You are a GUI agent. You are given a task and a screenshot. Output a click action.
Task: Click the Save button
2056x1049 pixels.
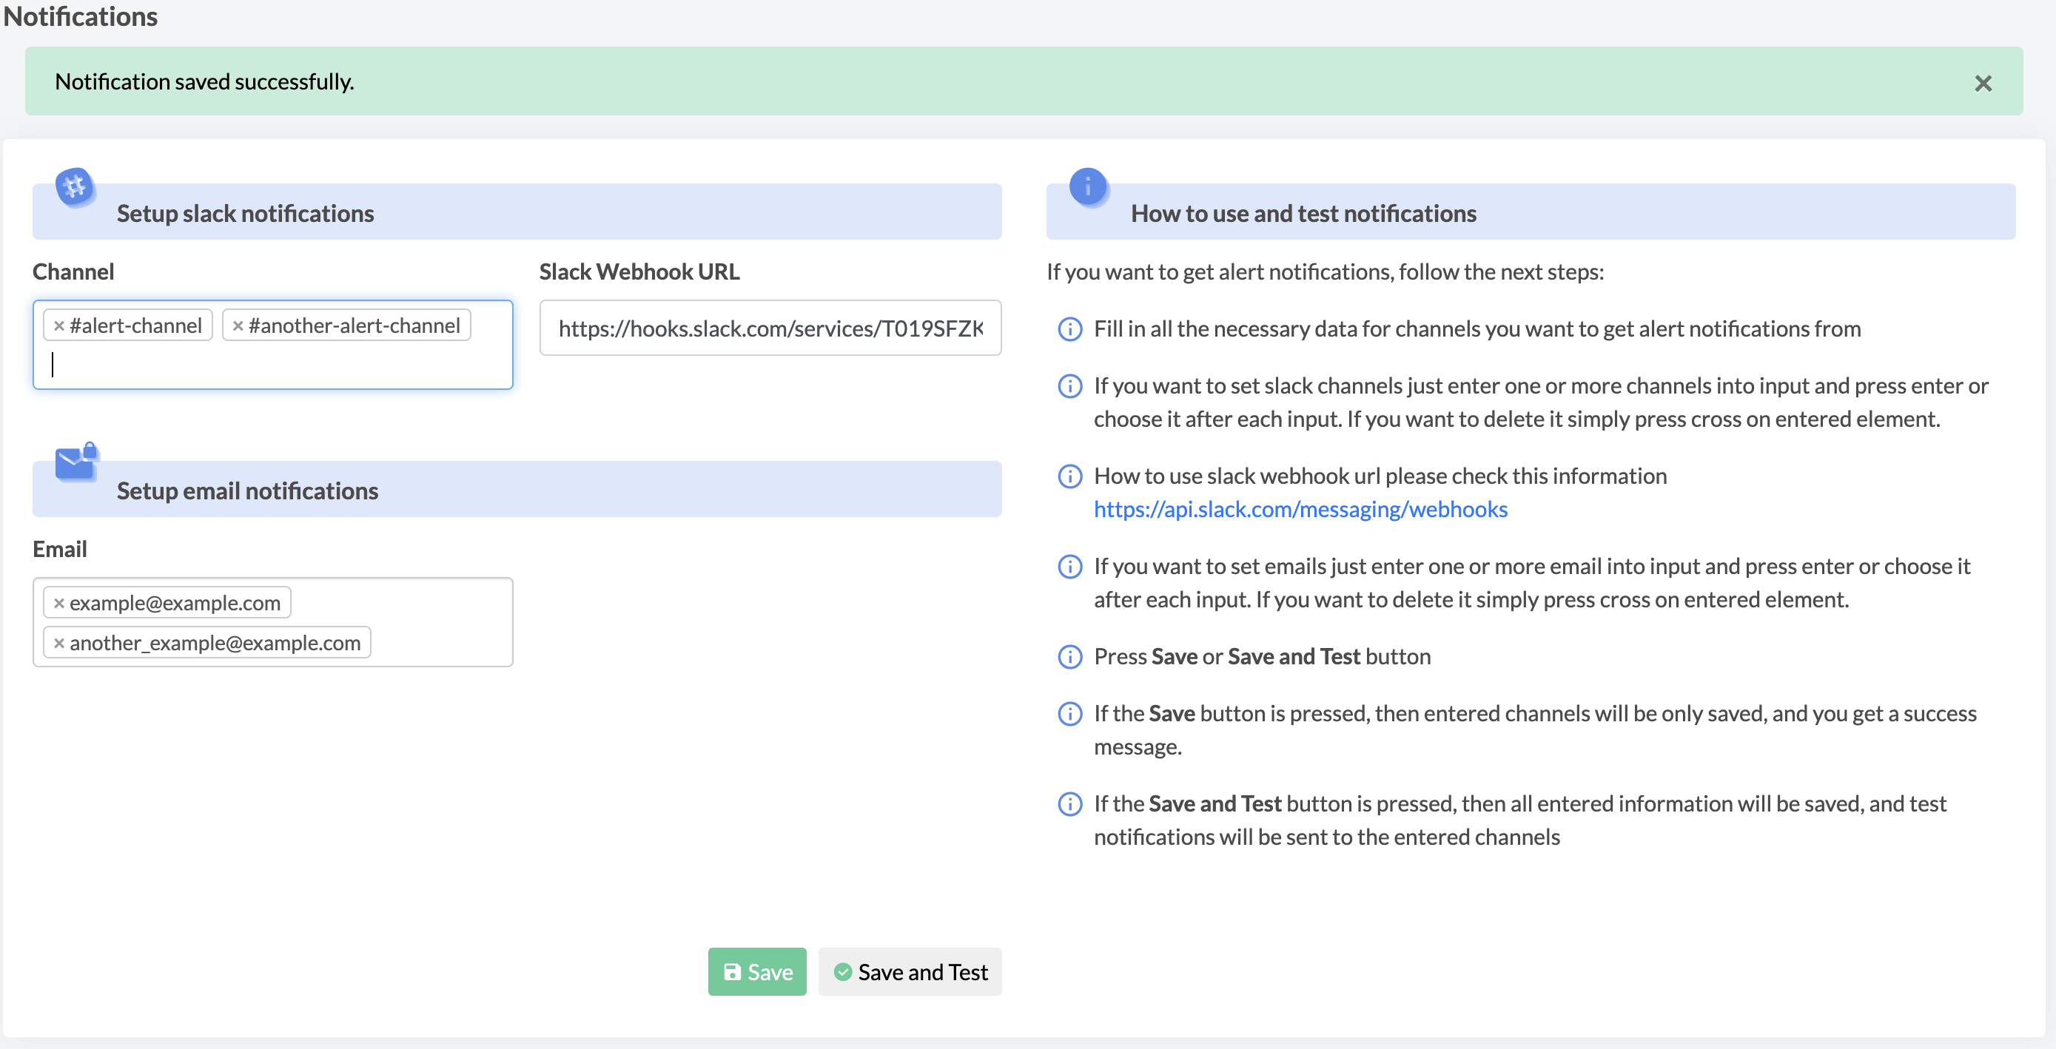[756, 971]
